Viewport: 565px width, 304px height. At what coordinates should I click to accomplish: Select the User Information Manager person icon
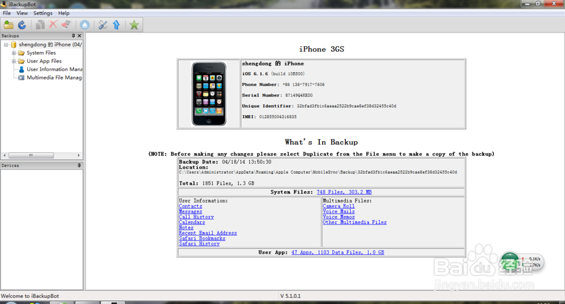(21, 69)
